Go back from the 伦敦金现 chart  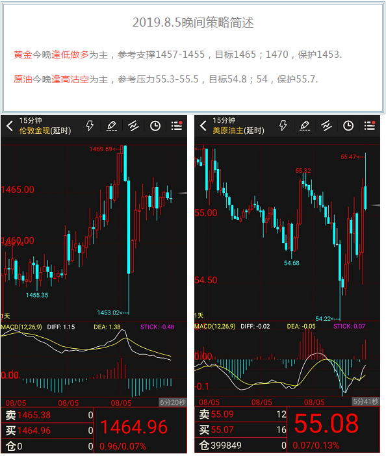tap(10, 126)
